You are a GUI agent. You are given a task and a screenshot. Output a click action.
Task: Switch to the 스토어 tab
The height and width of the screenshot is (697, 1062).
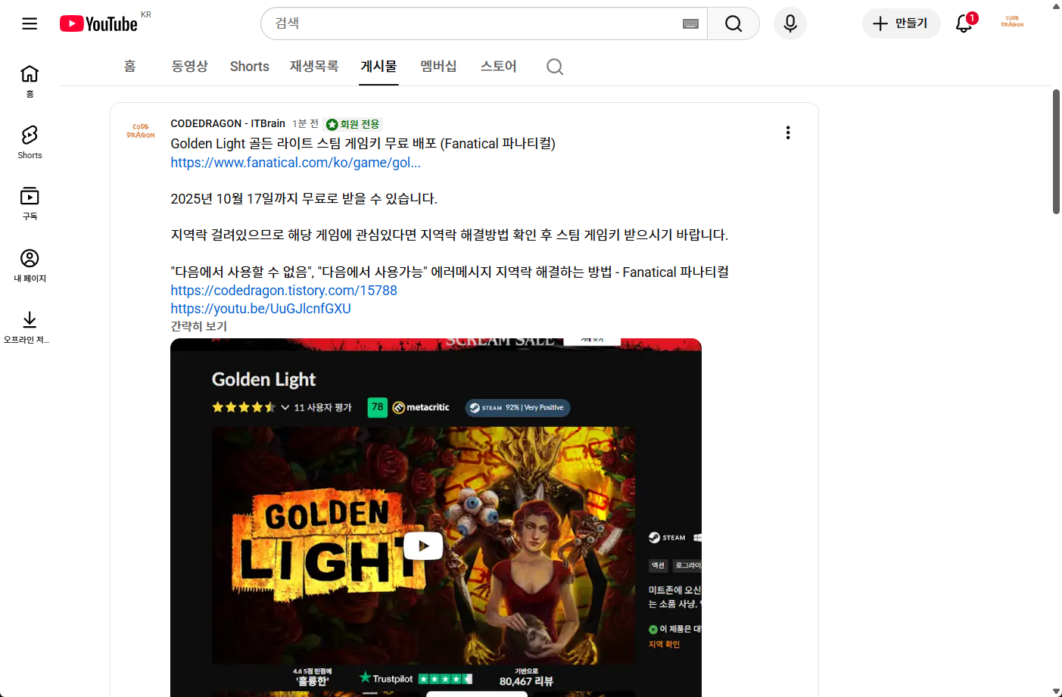coord(499,67)
